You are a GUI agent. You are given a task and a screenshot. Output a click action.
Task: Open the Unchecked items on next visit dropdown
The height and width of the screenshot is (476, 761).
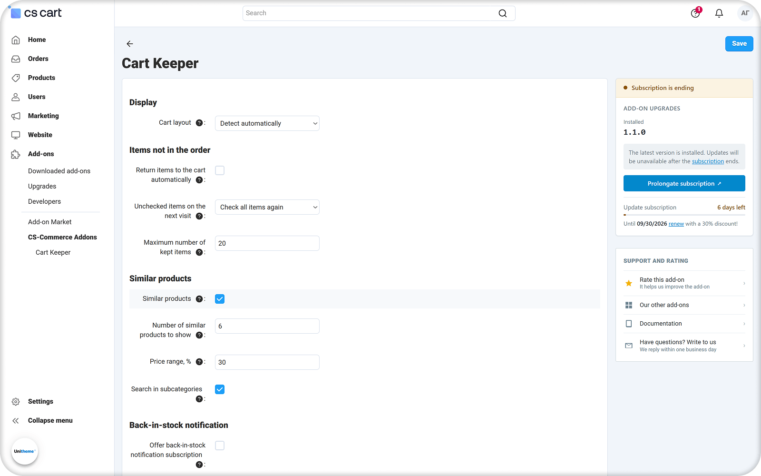(267, 207)
